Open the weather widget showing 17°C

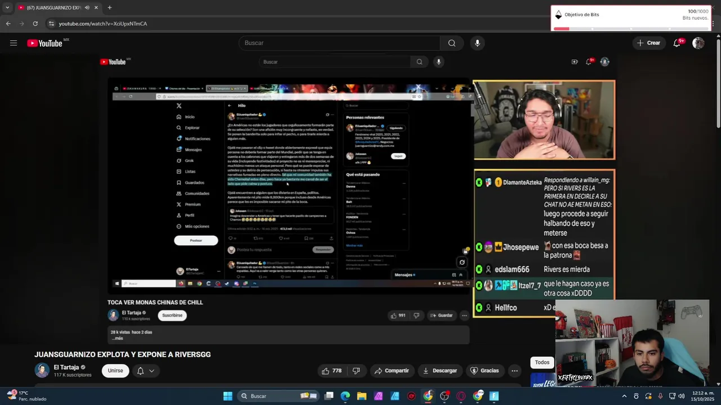click(x=26, y=396)
